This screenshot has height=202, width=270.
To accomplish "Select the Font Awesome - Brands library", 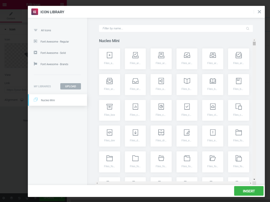I will point(55,64).
